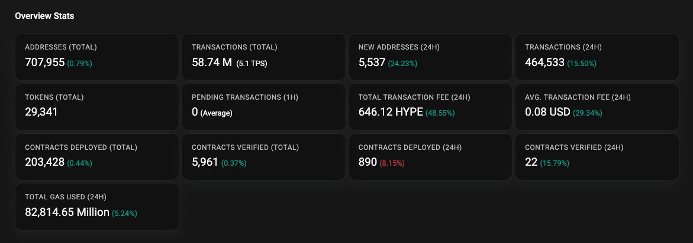Open the New Addresses (24H) card

430,57
